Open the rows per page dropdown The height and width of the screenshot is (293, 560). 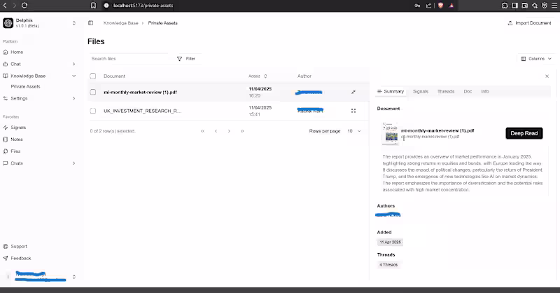354,131
